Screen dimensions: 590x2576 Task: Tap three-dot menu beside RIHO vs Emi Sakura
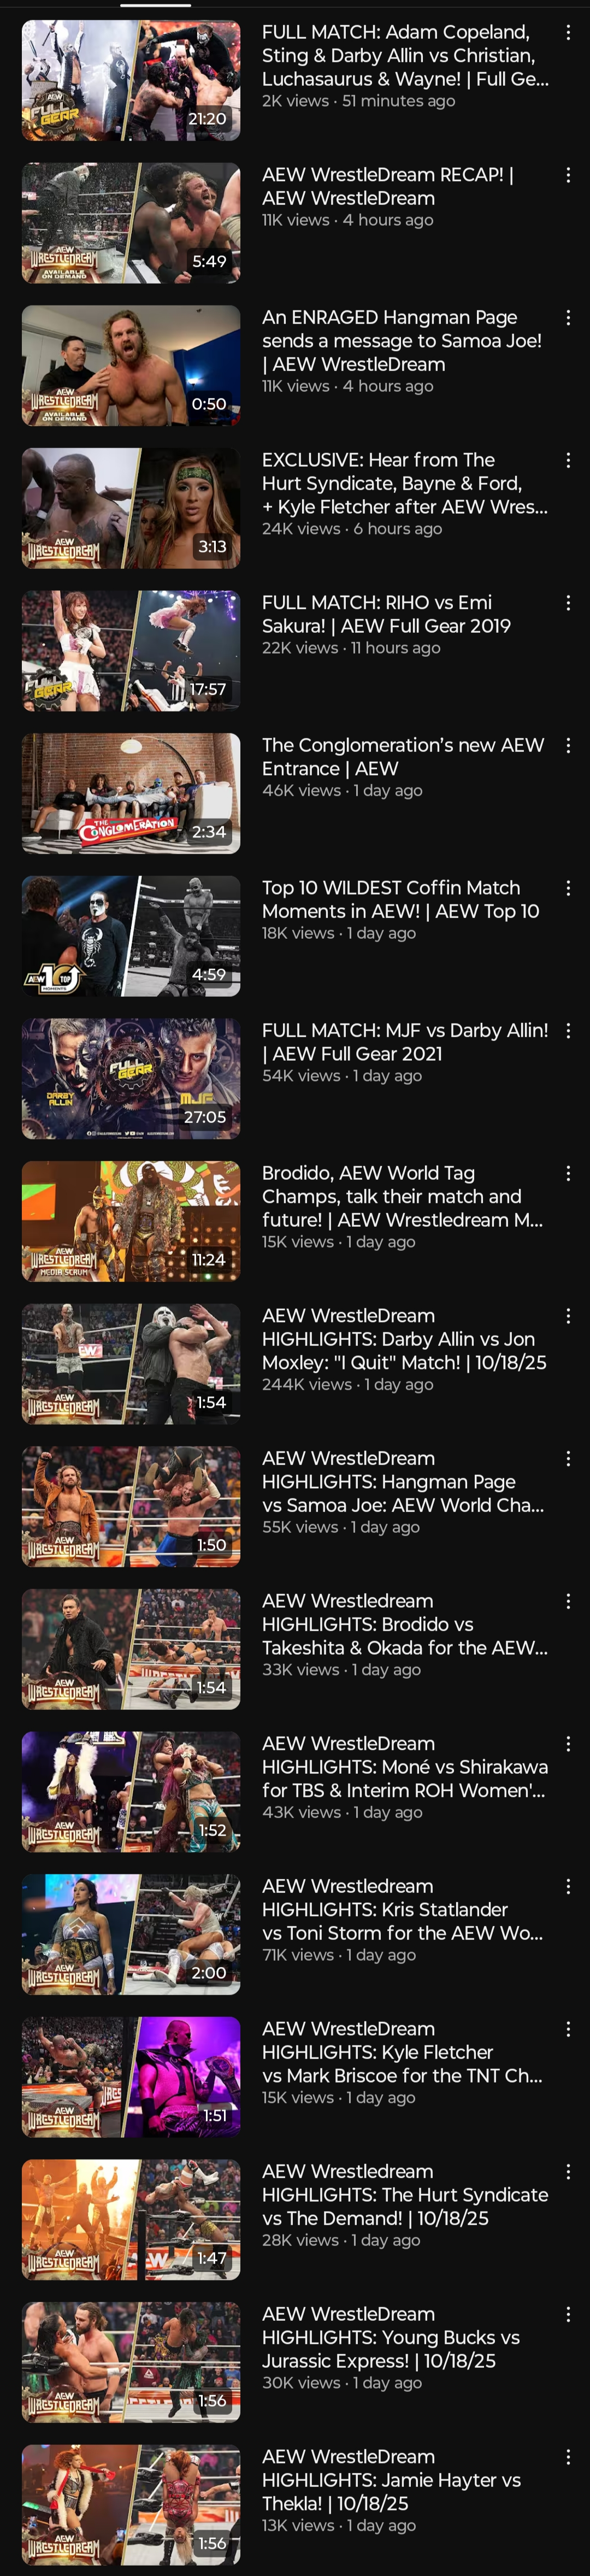[x=568, y=603]
